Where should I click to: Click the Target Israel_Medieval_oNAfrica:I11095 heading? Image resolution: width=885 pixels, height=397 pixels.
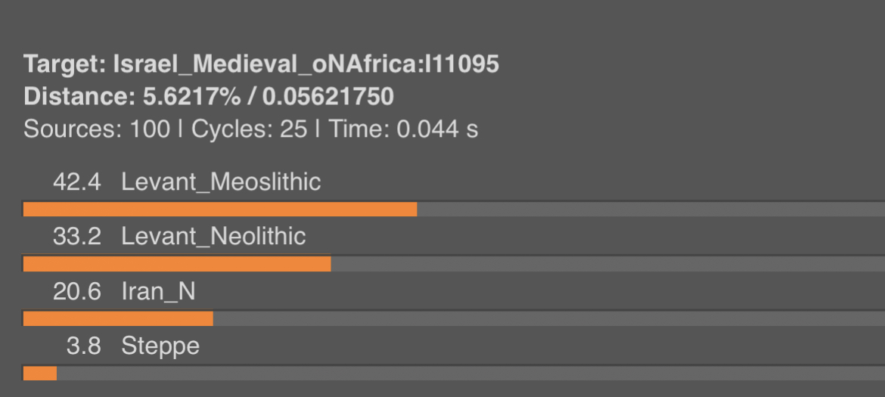[261, 64]
